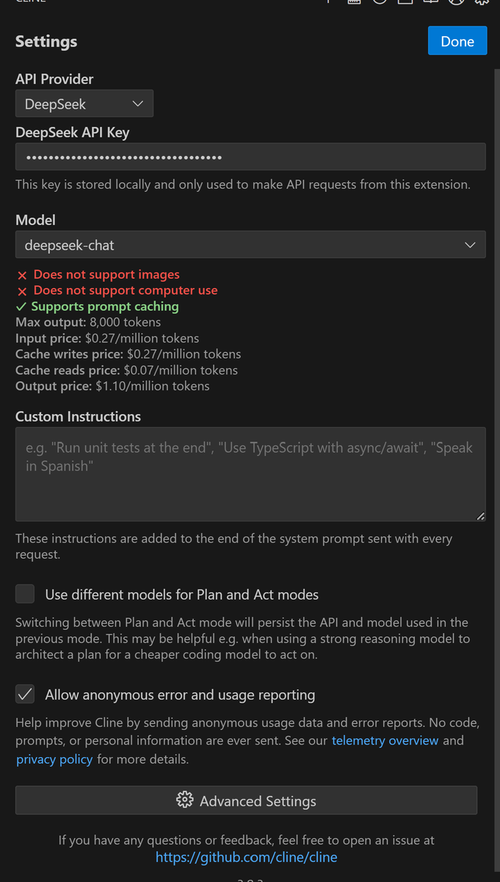This screenshot has height=882, width=500.
Task: Click the settings gear icon in top toolbar
Action: point(482,1)
